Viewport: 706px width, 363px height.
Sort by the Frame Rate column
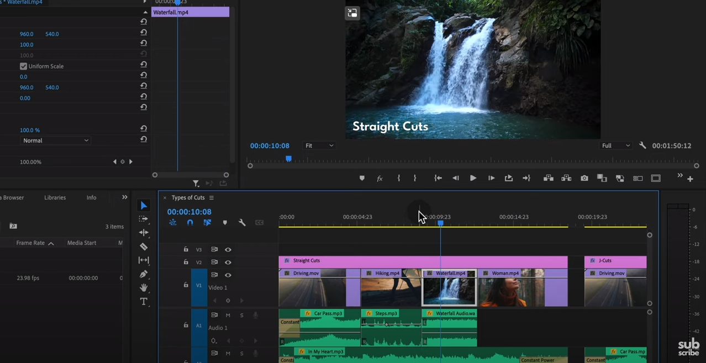(35, 243)
